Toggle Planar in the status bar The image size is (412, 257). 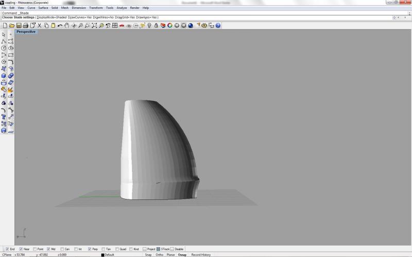pos(170,254)
